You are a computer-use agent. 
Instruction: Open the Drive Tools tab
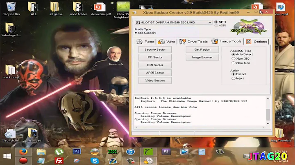193,42
